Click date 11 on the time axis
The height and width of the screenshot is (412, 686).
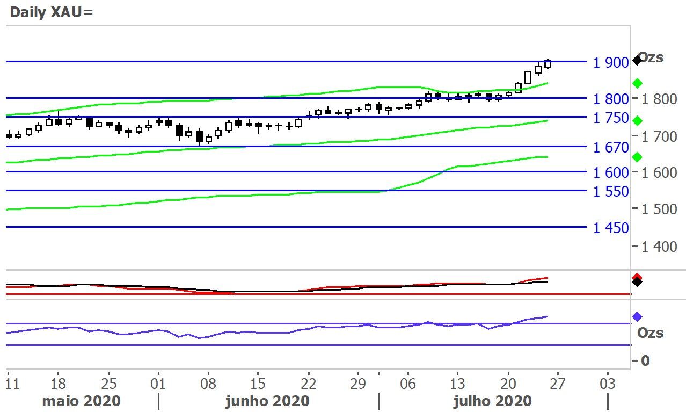(12, 385)
